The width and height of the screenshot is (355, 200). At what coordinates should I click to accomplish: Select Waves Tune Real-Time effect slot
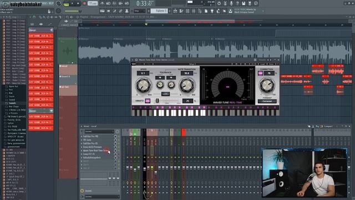[x=98, y=151]
